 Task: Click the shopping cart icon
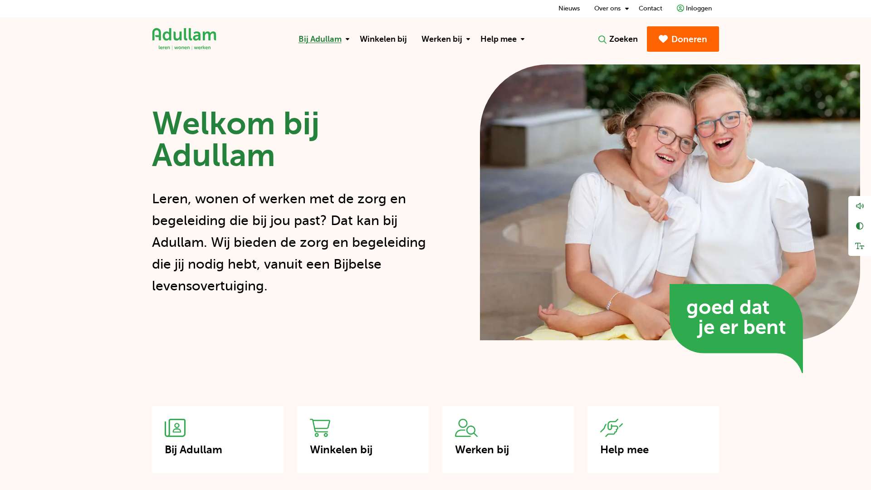320,428
